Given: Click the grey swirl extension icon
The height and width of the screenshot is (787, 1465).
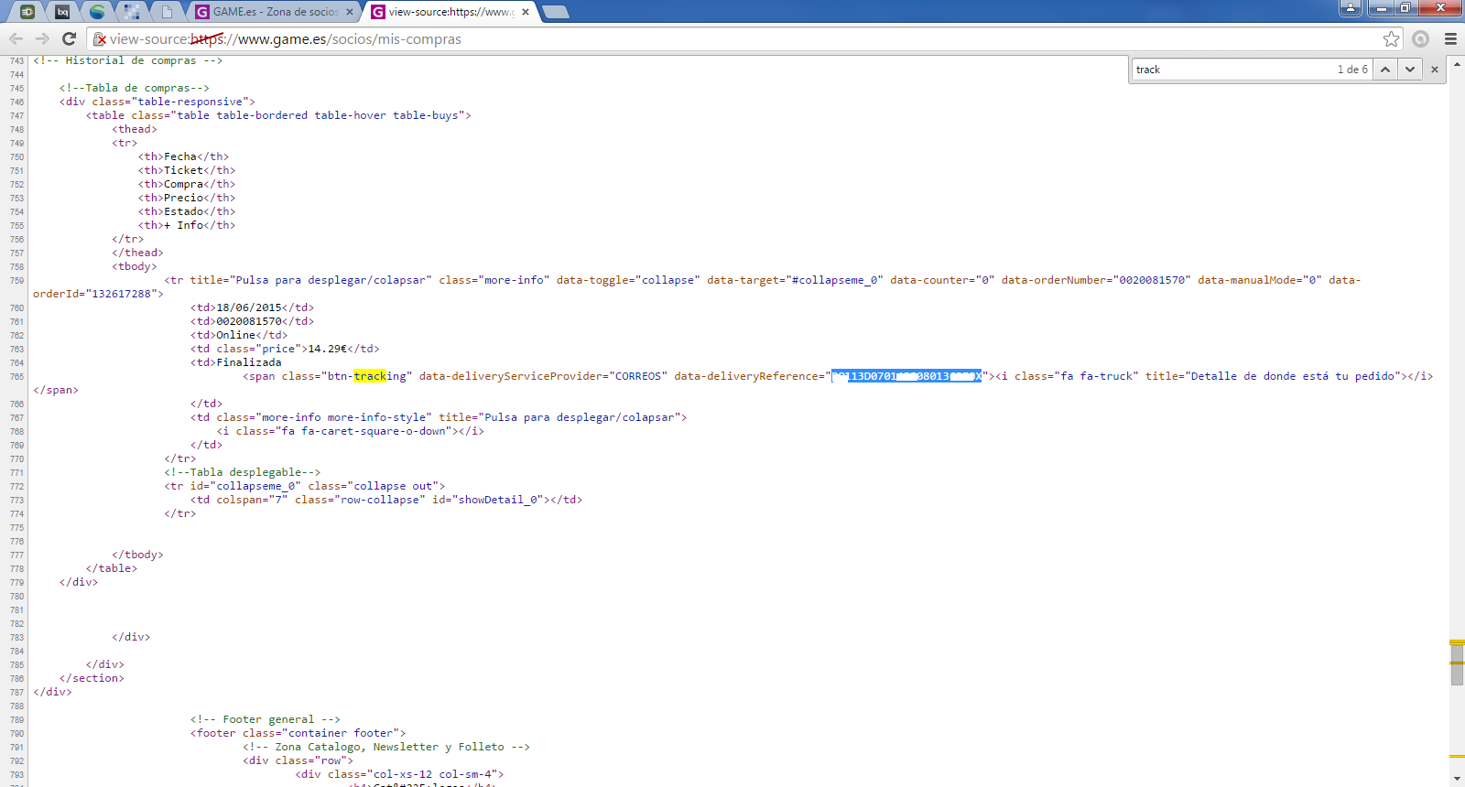Looking at the screenshot, I should (1420, 38).
